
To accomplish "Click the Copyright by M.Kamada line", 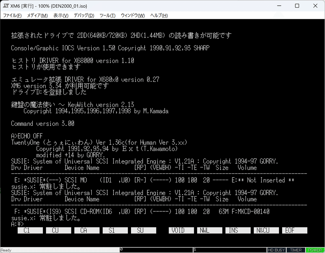I will (96, 111).
